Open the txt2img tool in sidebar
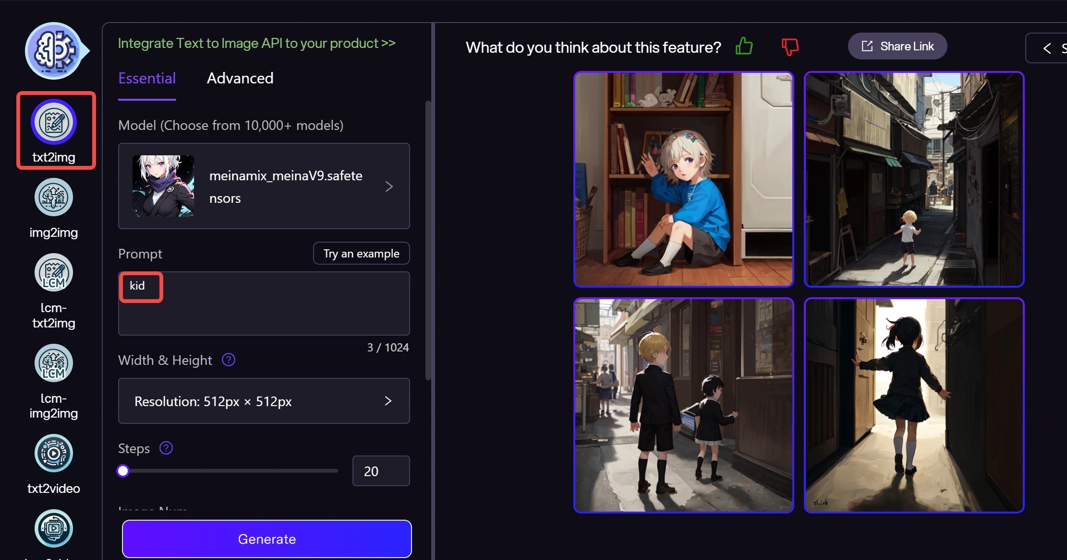Viewport: 1067px width, 560px height. [54, 123]
